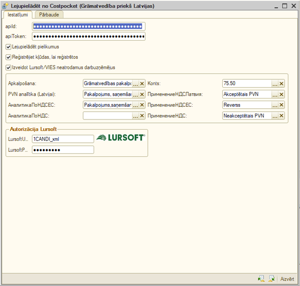Click the Grāmatvedības pakalpojumi field
This screenshot has width=300, height=286.
108,84
